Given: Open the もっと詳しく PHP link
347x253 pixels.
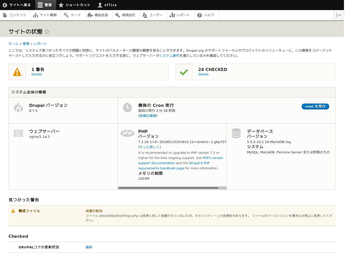Looking at the screenshot, I should pyautogui.click(x=150, y=147).
